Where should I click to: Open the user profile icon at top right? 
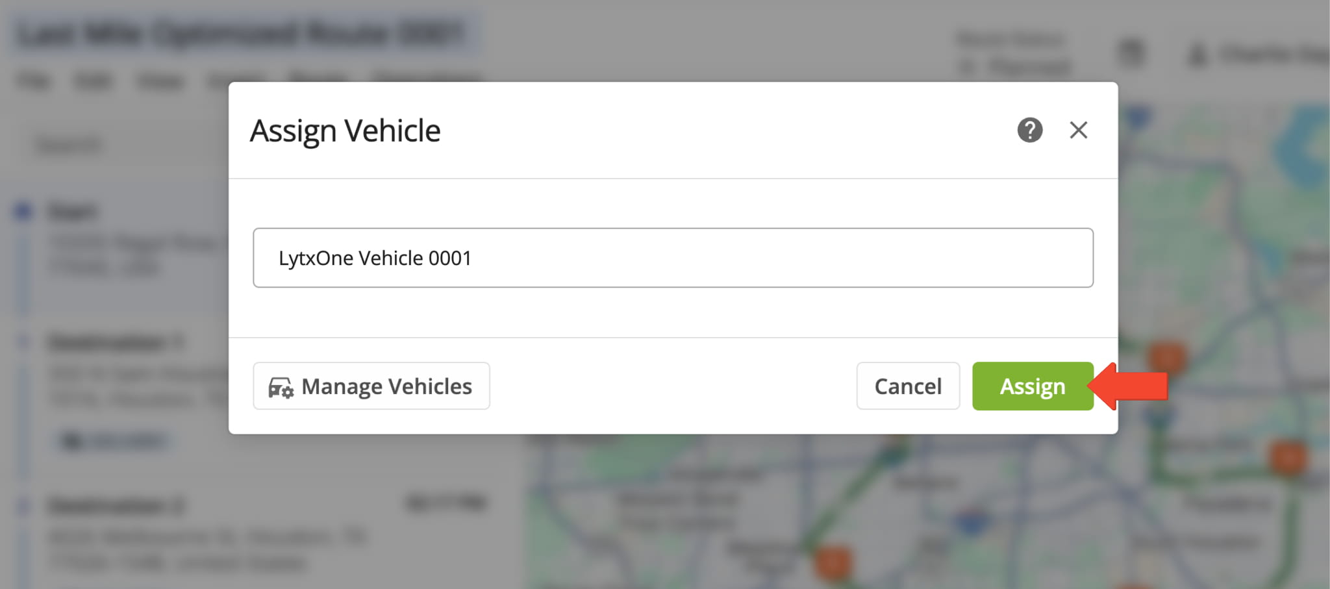[x=1197, y=55]
